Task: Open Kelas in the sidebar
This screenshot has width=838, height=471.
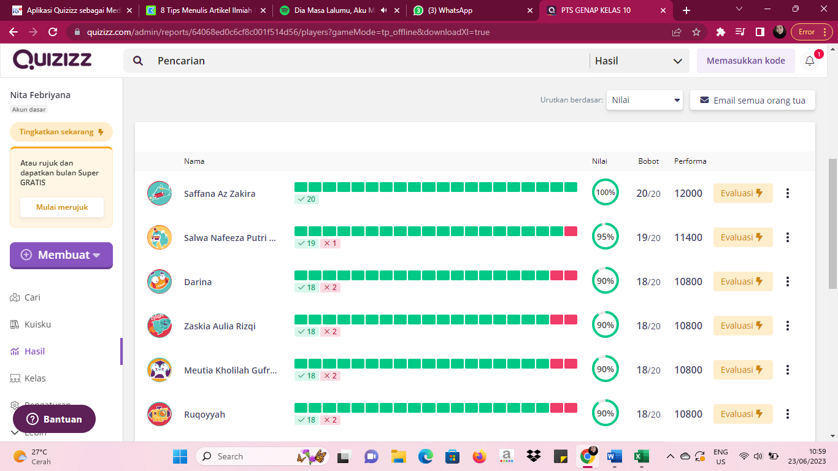Action: click(x=35, y=378)
